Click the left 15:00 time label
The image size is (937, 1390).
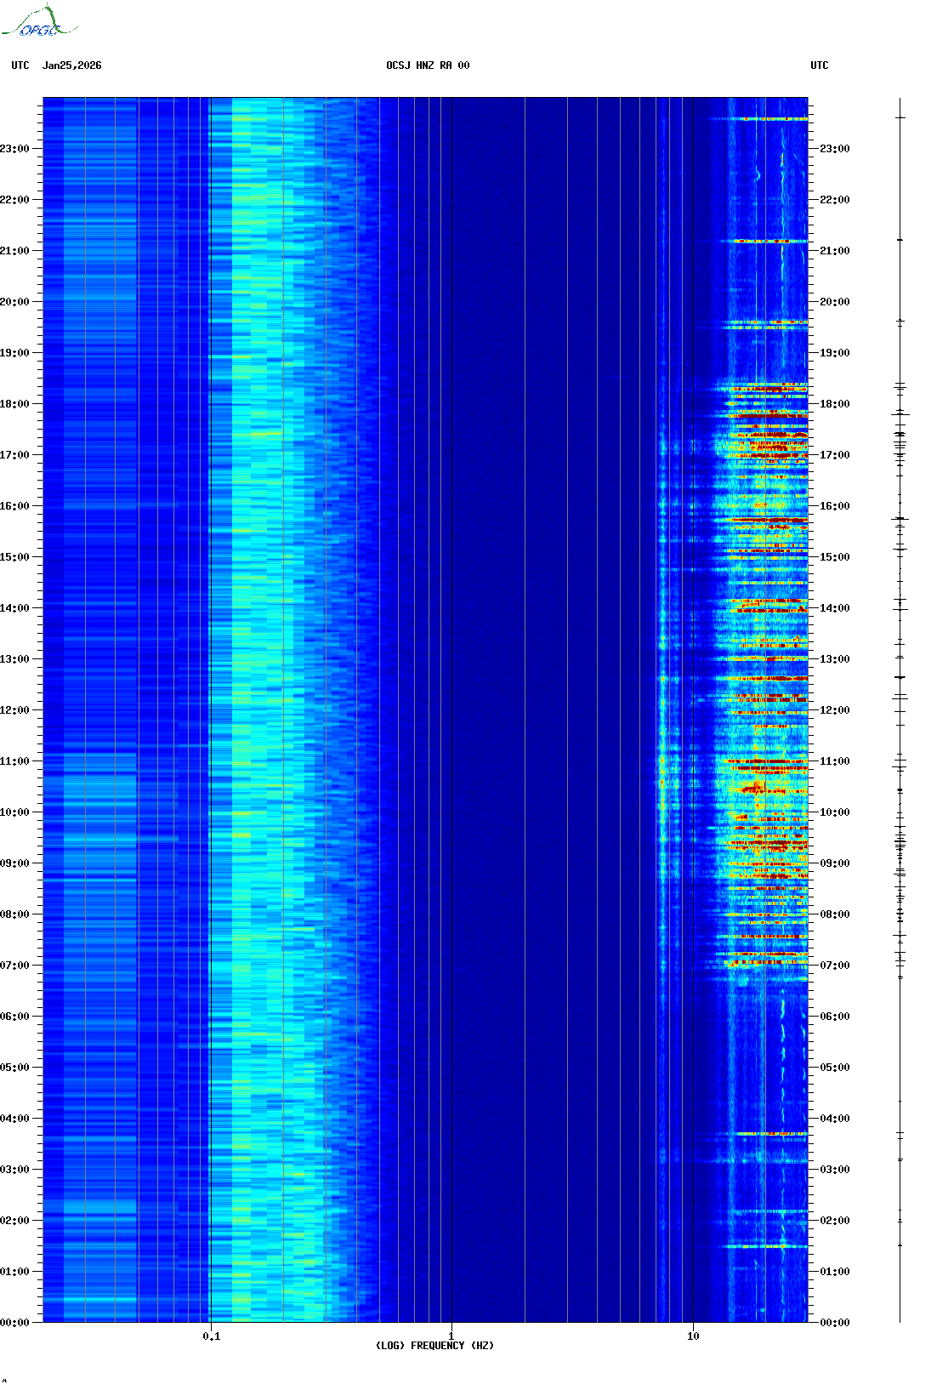pos(14,557)
